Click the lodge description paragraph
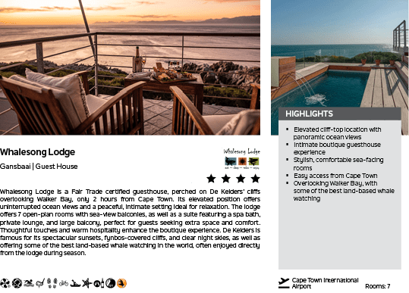 [x=130, y=223]
